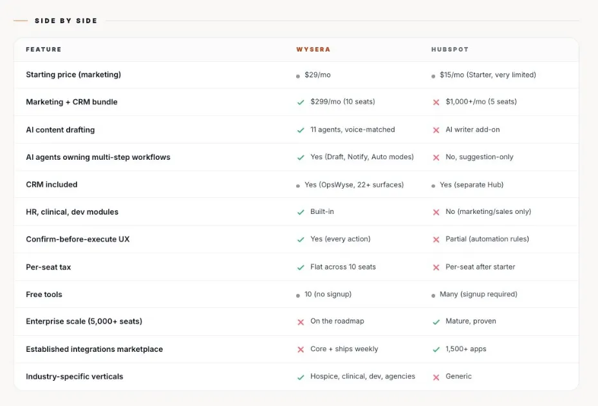Click the FEATURE column header
598x406 pixels.
pyautogui.click(x=44, y=49)
